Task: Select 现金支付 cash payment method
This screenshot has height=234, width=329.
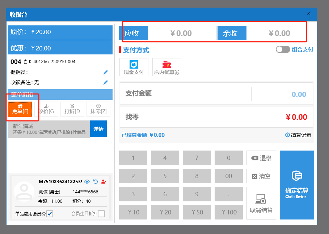Action: coord(134,67)
